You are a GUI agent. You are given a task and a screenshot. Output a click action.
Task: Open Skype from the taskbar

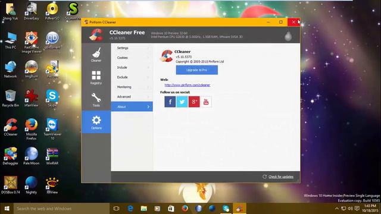226,209
